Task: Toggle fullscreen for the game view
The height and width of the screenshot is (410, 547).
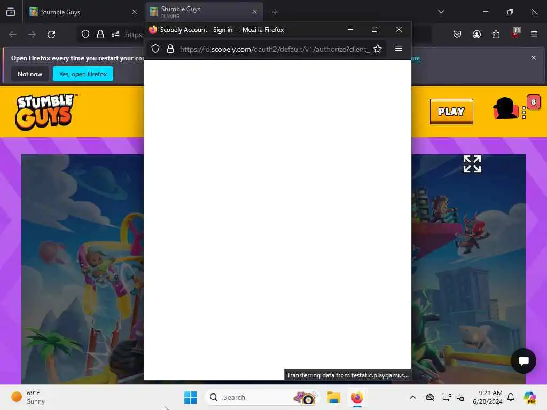Action: [x=472, y=164]
